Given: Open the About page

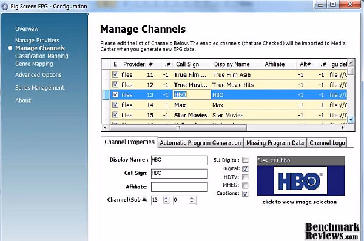Looking at the screenshot, I should (x=23, y=101).
